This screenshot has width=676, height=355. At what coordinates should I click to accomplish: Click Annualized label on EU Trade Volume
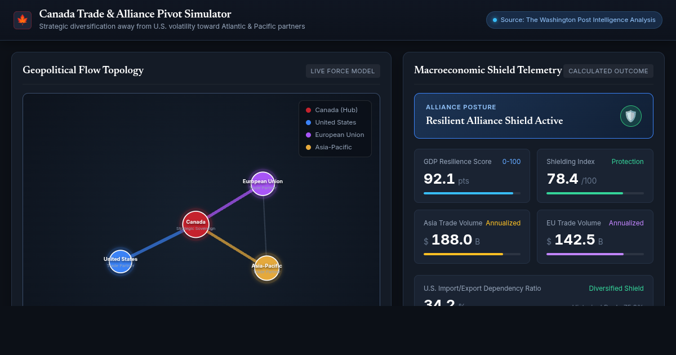pyautogui.click(x=626, y=223)
